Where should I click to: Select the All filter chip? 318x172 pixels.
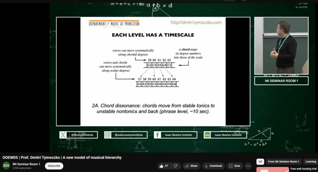click(260, 161)
